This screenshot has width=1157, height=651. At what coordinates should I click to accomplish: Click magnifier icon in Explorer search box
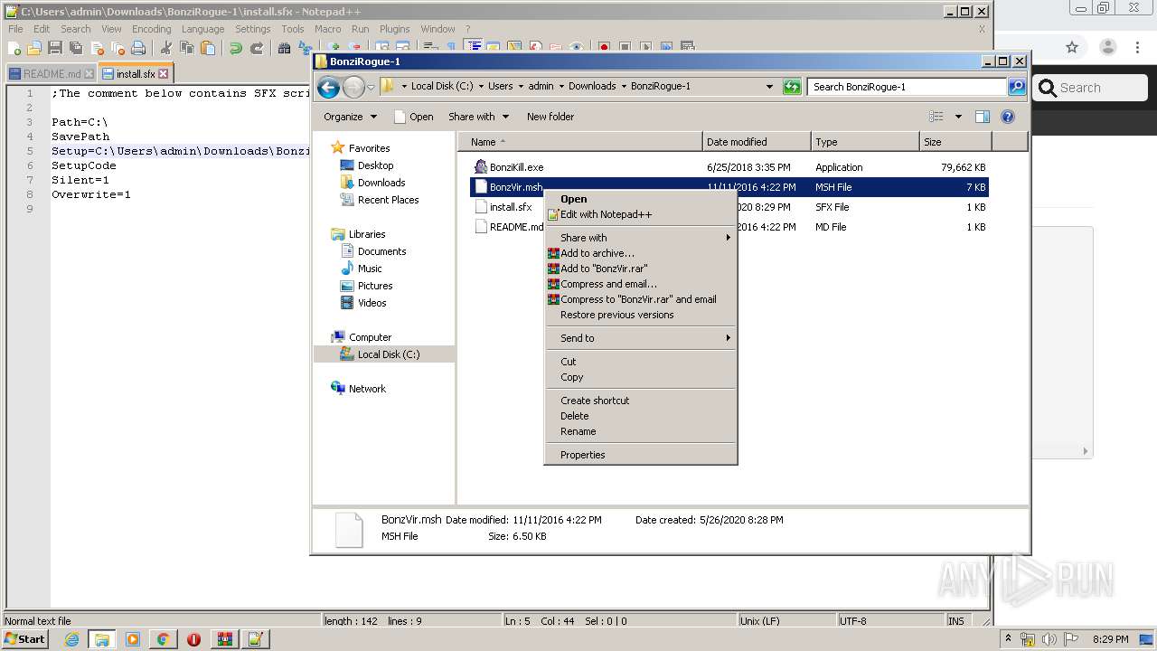click(1017, 87)
